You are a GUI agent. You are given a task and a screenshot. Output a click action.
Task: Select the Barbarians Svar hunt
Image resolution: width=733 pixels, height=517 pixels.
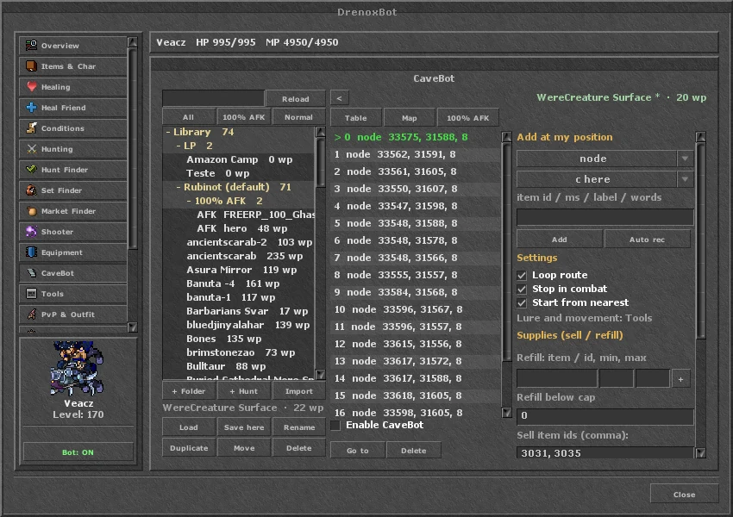coord(238,311)
